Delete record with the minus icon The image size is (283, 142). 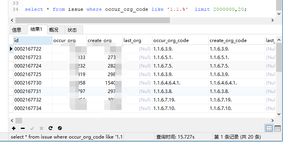click(x=23, y=128)
